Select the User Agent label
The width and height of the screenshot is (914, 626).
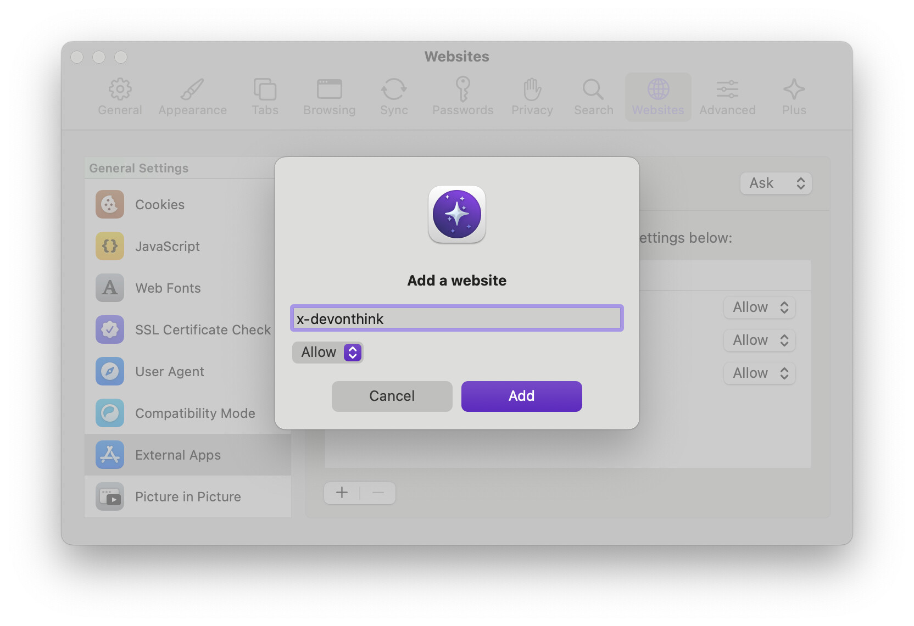170,371
